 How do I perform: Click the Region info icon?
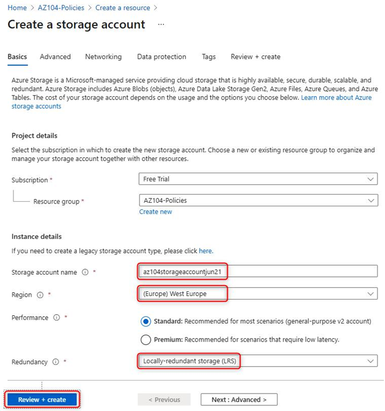coord(40,295)
